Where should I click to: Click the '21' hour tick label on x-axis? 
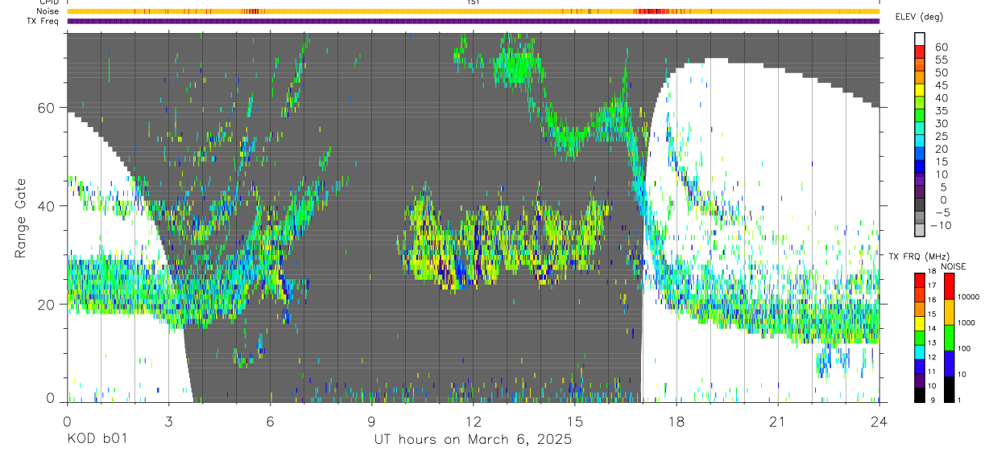tap(777, 421)
